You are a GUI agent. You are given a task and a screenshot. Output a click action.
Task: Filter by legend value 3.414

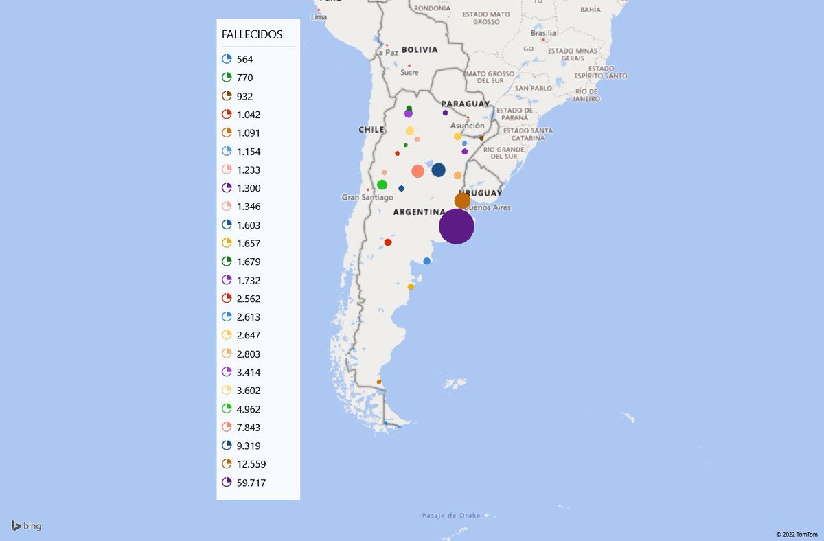pos(241,372)
